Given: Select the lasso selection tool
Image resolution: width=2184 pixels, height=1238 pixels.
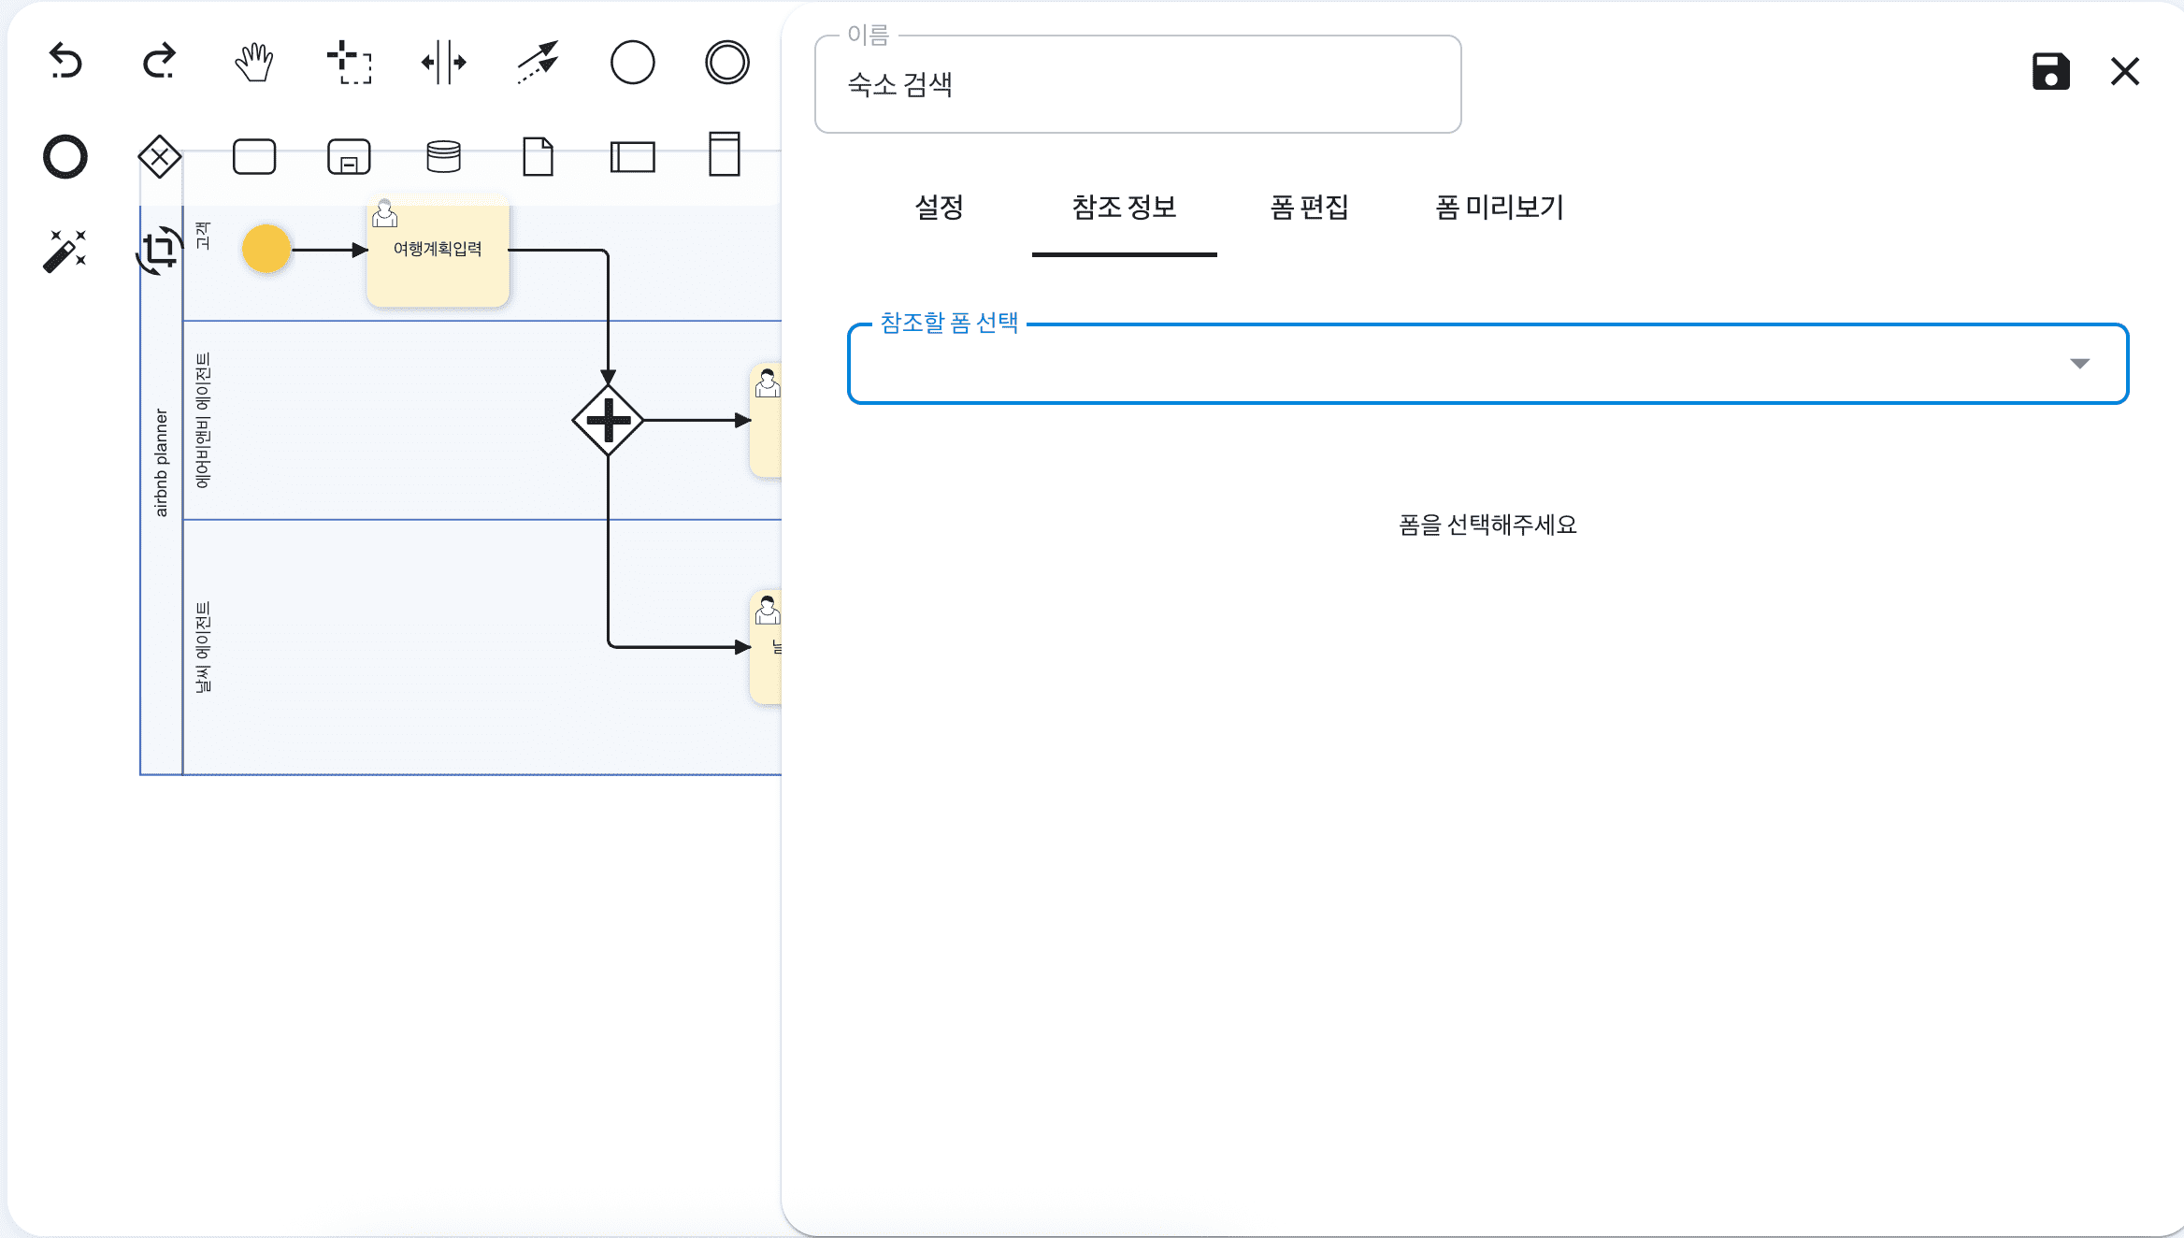Looking at the screenshot, I should [x=349, y=63].
